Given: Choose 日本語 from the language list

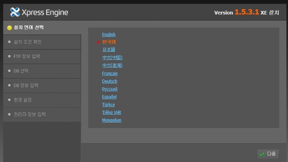Looking at the screenshot, I should (x=109, y=50).
